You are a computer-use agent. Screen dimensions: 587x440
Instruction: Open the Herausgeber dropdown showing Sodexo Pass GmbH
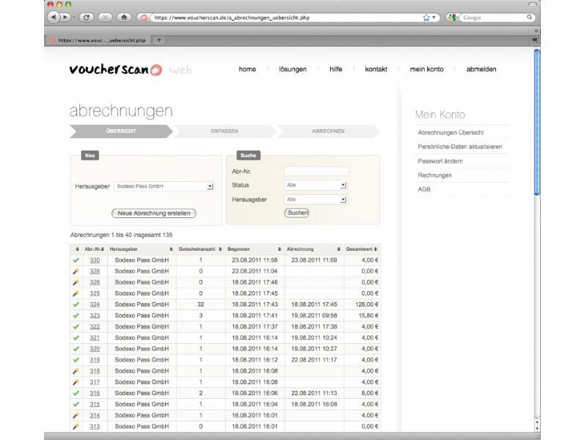(163, 186)
